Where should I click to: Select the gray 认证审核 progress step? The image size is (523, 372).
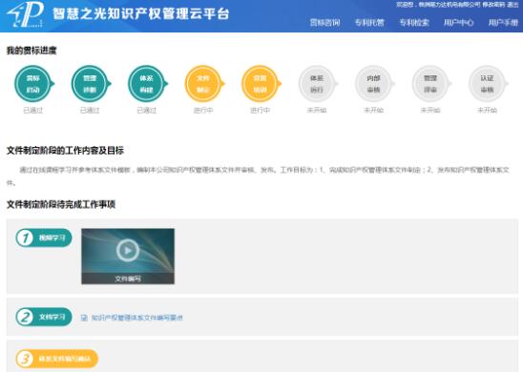click(487, 84)
